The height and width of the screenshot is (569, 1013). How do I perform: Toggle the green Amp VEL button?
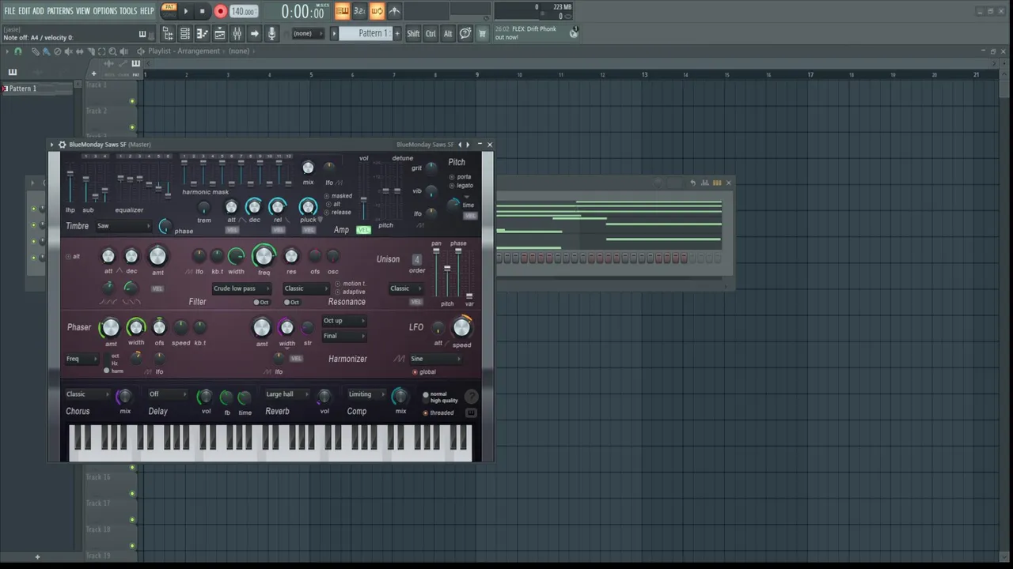click(364, 230)
